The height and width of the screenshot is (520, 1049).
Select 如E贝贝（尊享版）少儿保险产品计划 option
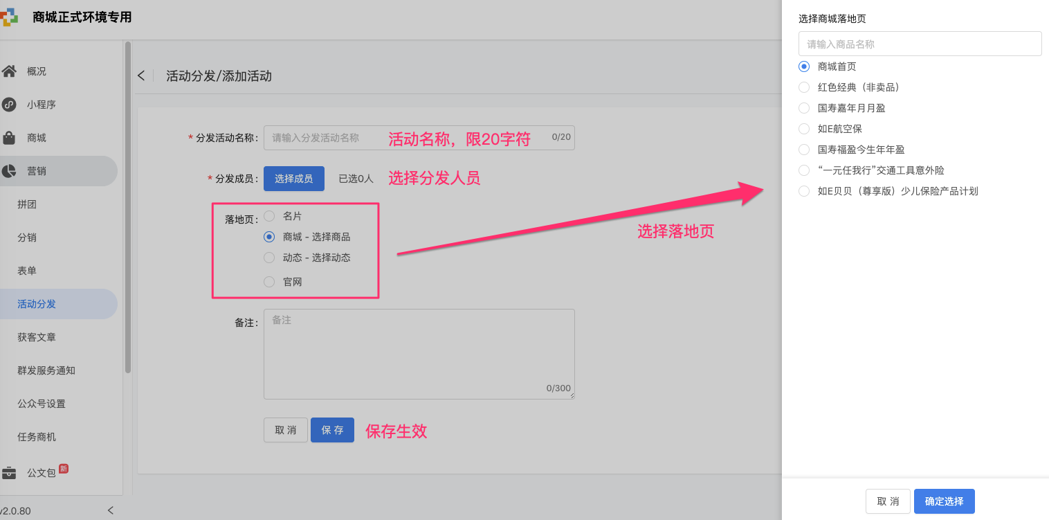tap(803, 191)
